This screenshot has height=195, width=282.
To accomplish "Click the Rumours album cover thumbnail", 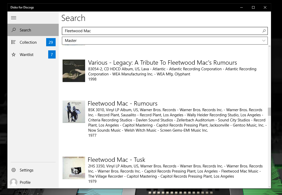I will tap(74, 112).
